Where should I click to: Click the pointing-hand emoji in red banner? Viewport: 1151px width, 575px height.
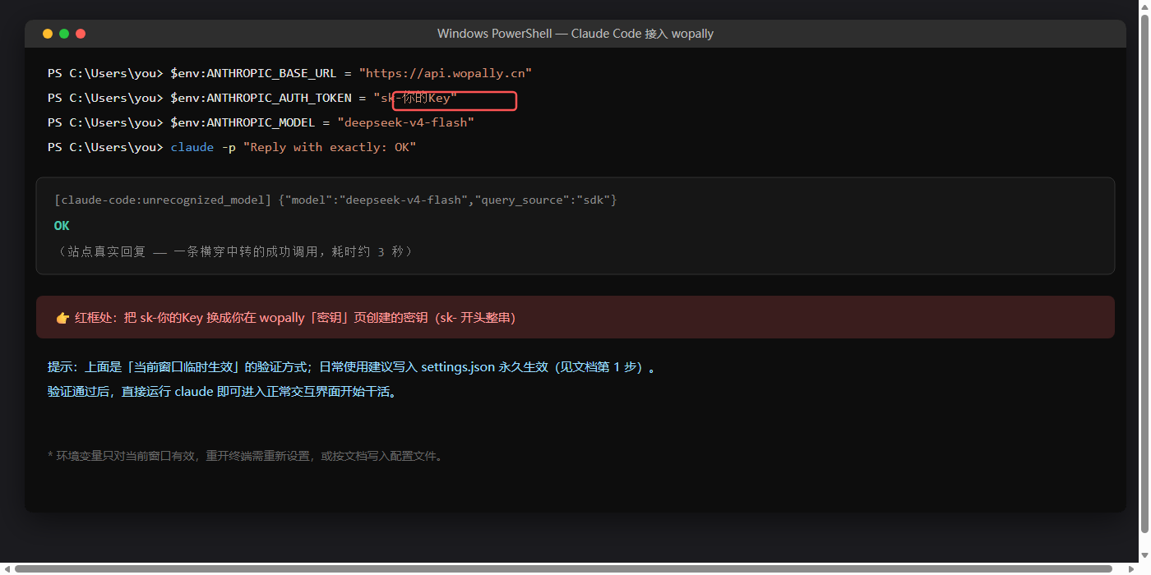[62, 318]
